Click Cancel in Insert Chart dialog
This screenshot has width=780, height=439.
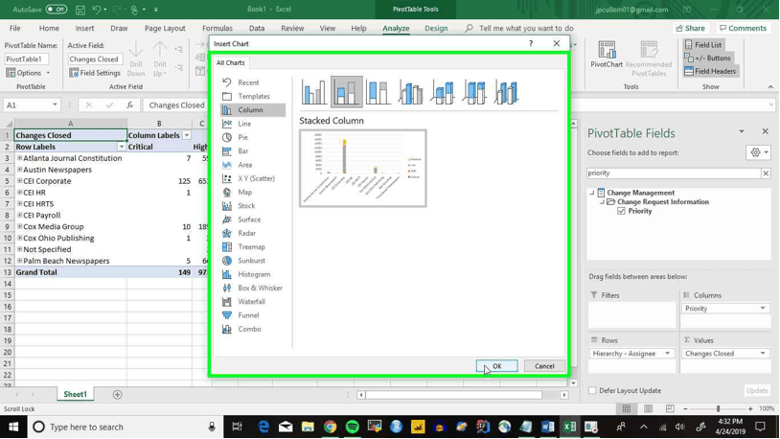pos(544,366)
